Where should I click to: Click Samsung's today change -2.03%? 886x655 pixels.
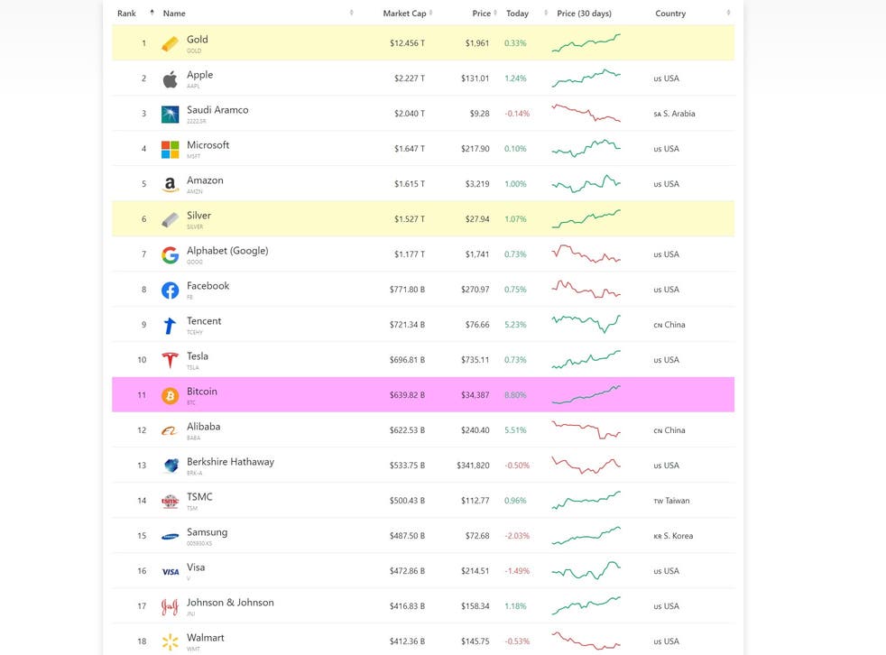(x=517, y=536)
